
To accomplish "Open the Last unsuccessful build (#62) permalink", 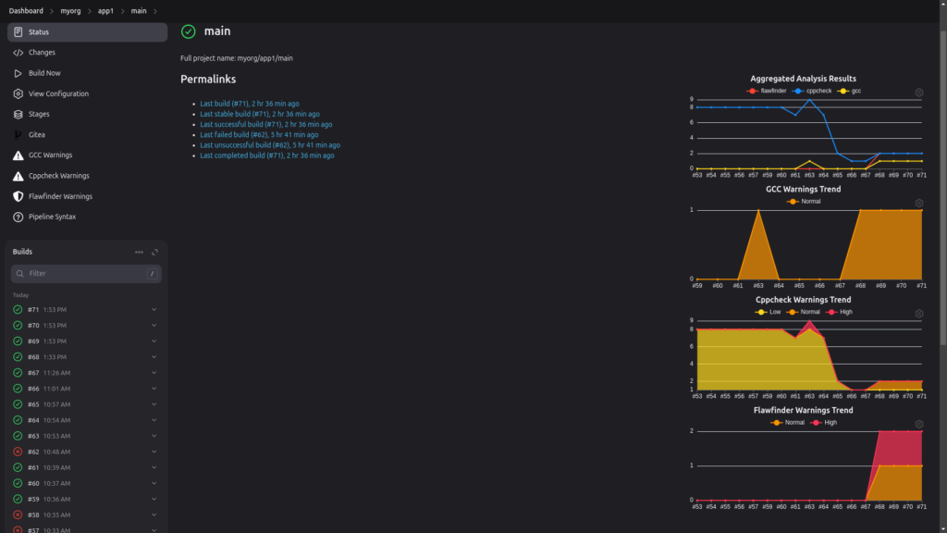I will [270, 145].
